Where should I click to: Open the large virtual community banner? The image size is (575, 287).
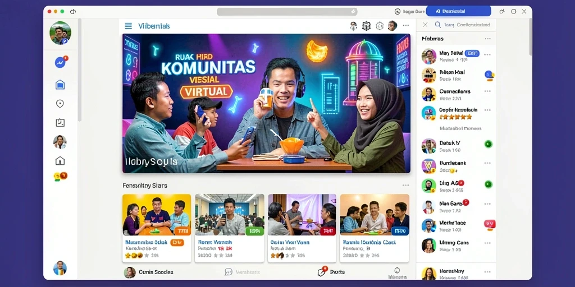[266, 103]
